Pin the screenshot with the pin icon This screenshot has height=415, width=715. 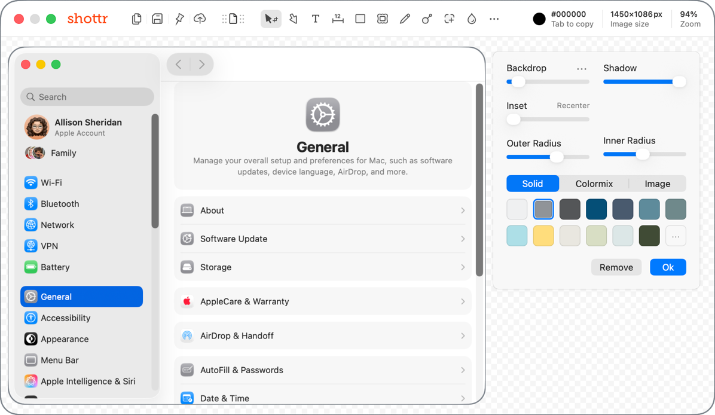[x=179, y=19]
